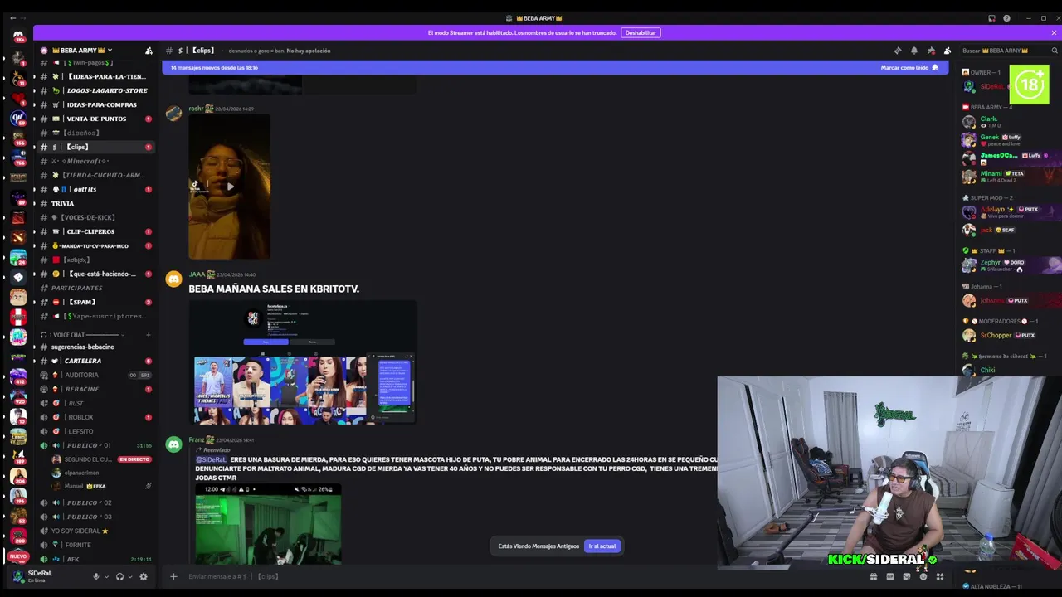Open the GIF picker icon
Viewport: 1062px width, 597px height.
point(890,577)
